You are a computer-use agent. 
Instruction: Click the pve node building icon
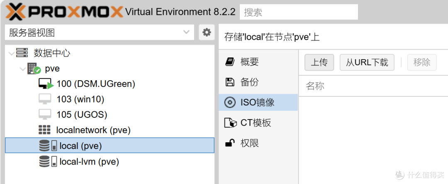pos(34,69)
